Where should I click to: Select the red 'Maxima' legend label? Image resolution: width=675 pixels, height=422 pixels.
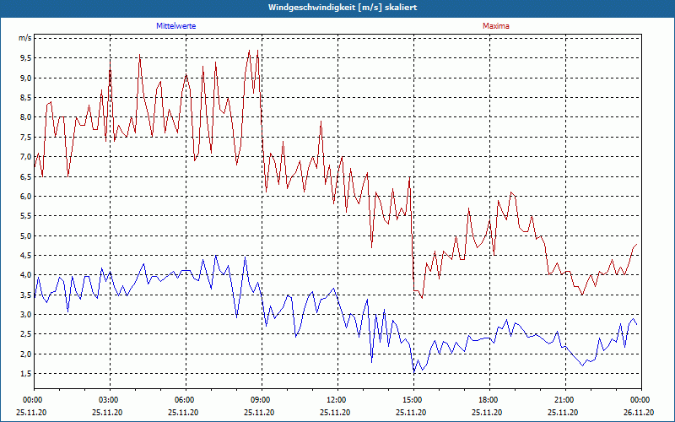496,26
